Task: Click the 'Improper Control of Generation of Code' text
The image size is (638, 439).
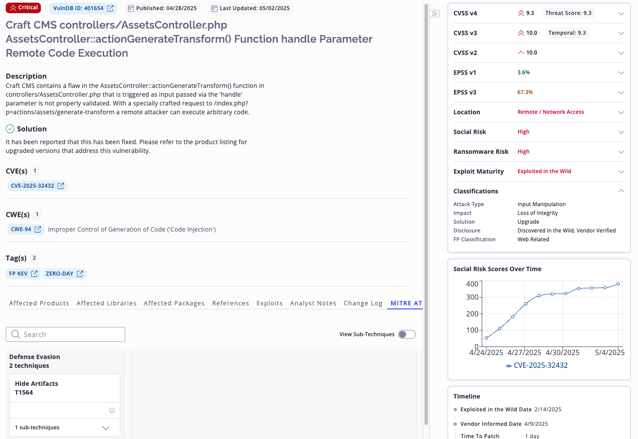Action: click(x=132, y=229)
